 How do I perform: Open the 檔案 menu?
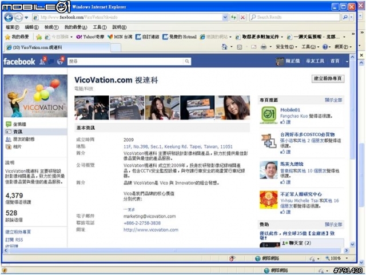[x=13, y=27]
